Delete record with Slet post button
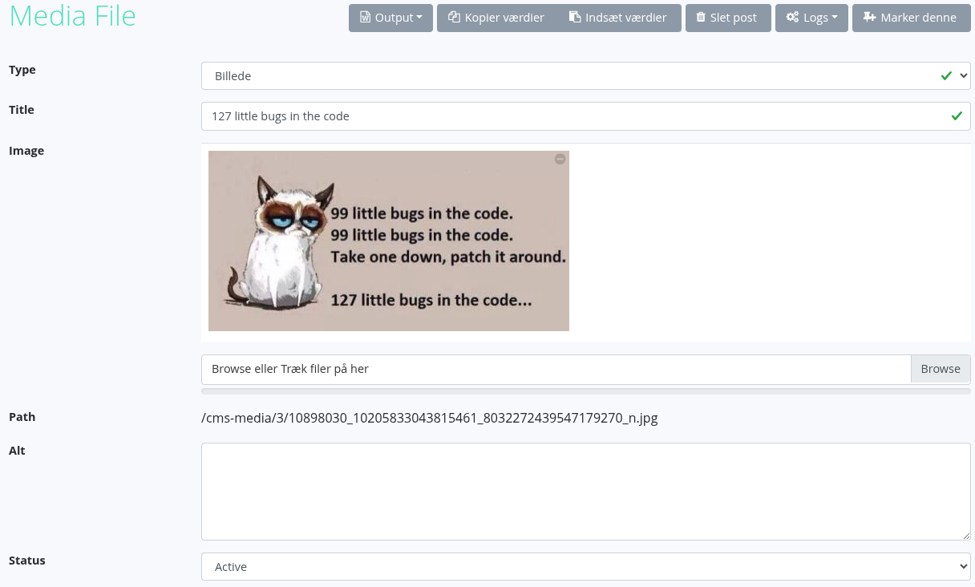Image resolution: width=975 pixels, height=587 pixels. click(727, 18)
